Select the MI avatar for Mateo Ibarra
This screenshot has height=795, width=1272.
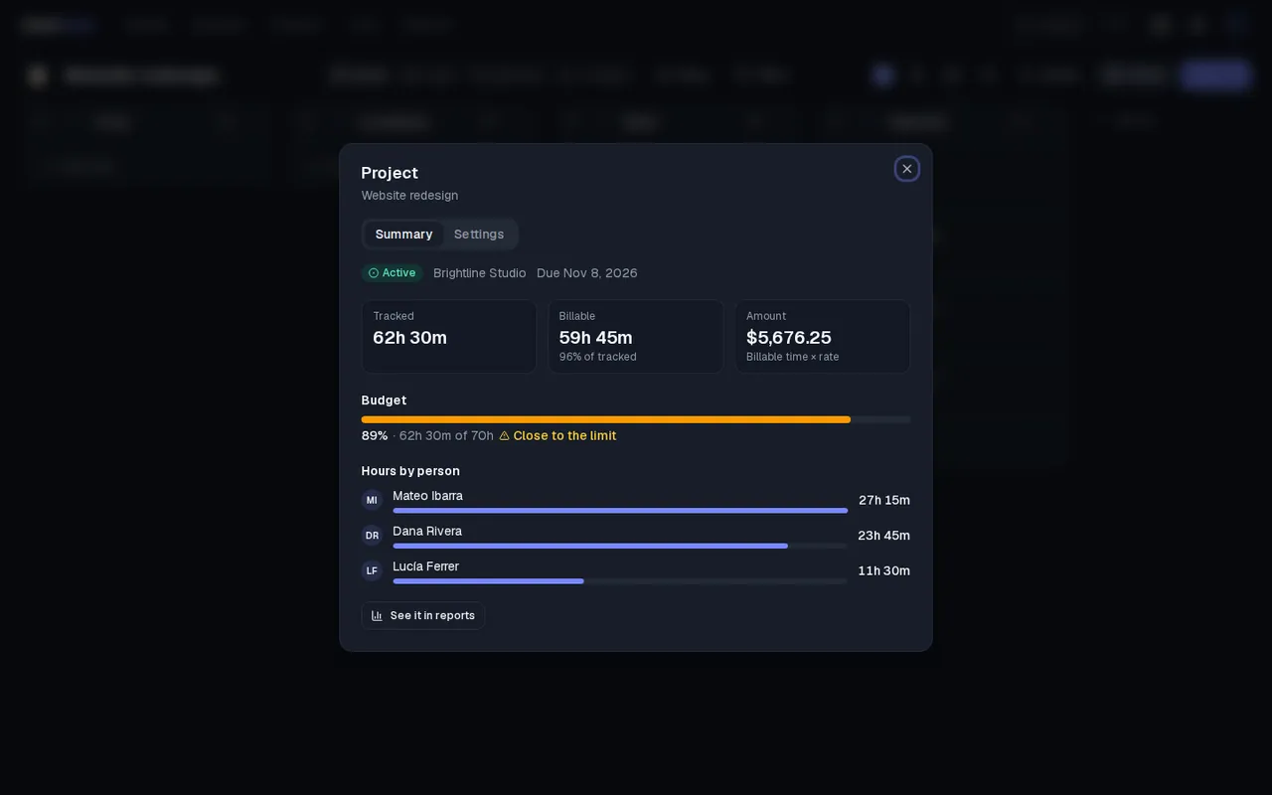[372, 500]
